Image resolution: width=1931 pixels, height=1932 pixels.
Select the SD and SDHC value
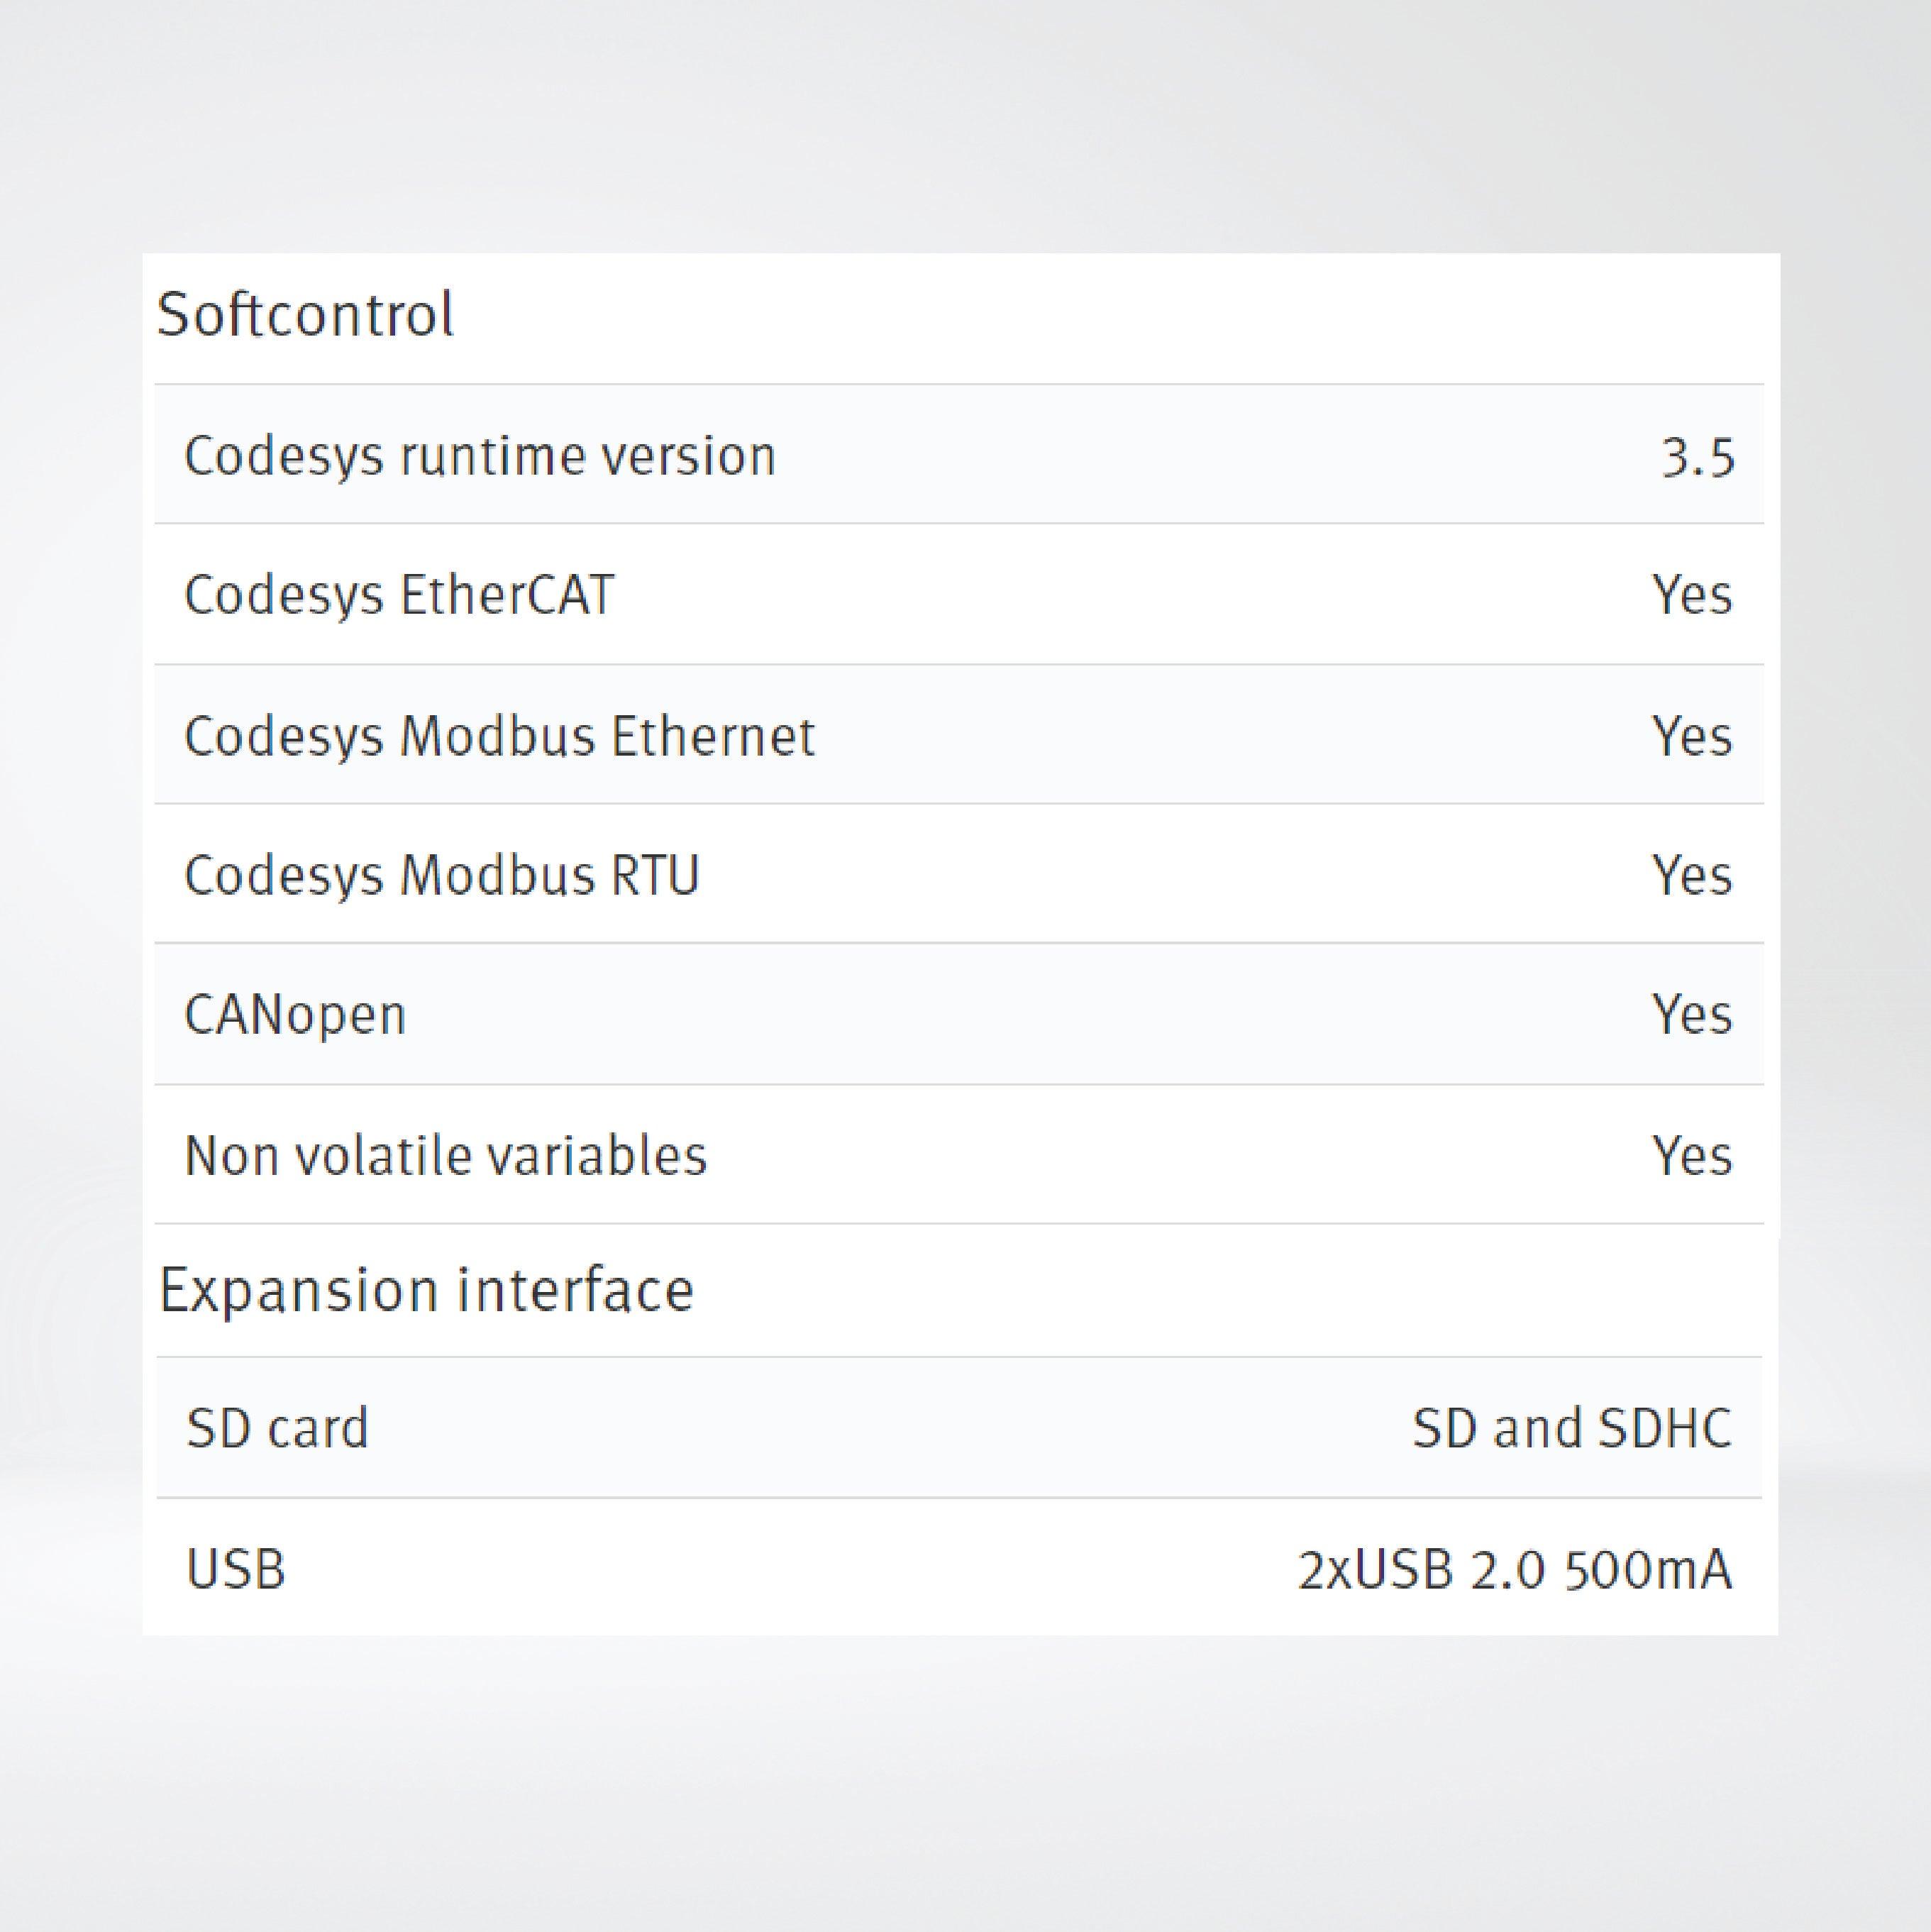1571,1428
